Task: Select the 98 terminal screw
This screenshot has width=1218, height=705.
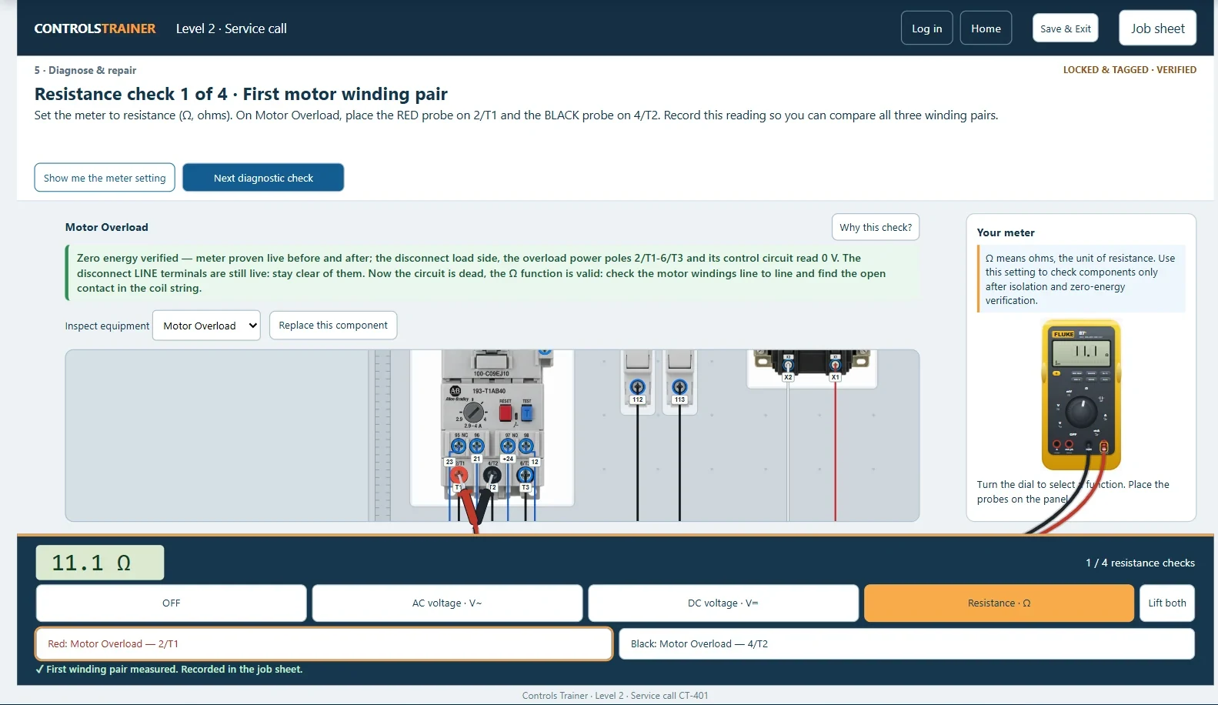Action: pos(526,446)
